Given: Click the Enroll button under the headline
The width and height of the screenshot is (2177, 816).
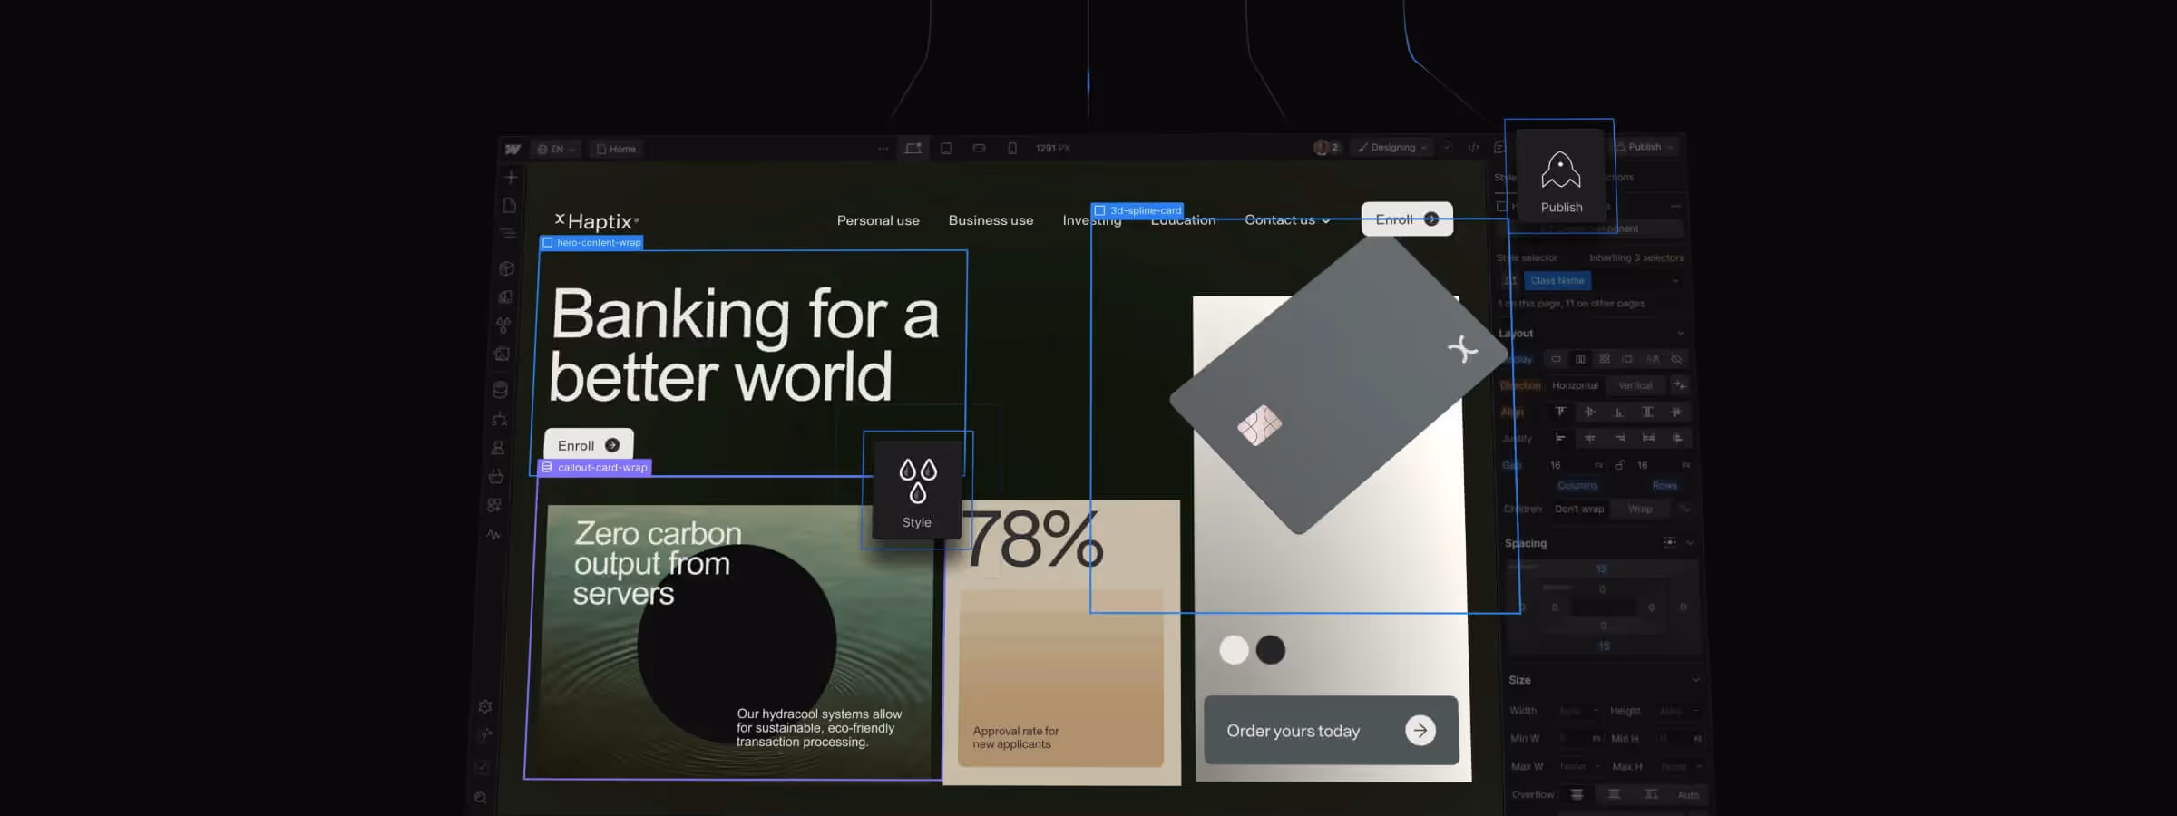Looking at the screenshot, I should click(x=589, y=445).
